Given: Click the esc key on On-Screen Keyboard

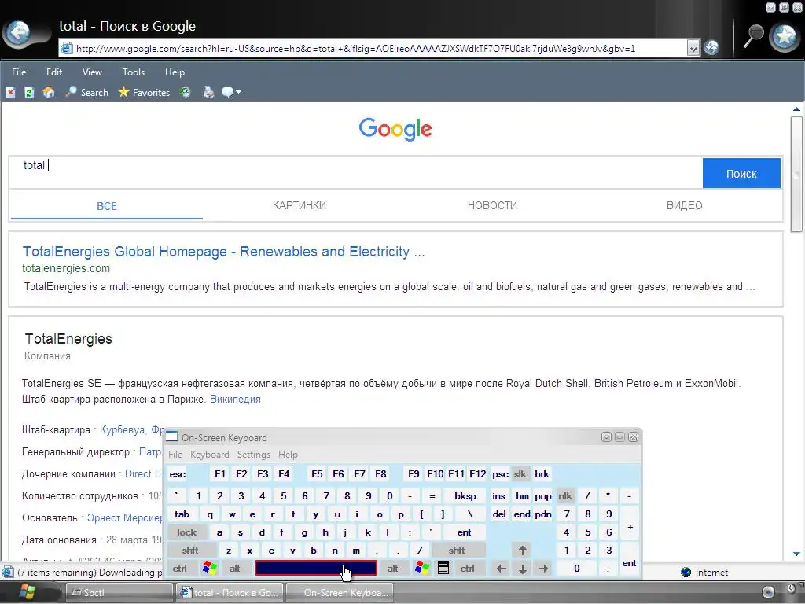Looking at the screenshot, I should 178,474.
